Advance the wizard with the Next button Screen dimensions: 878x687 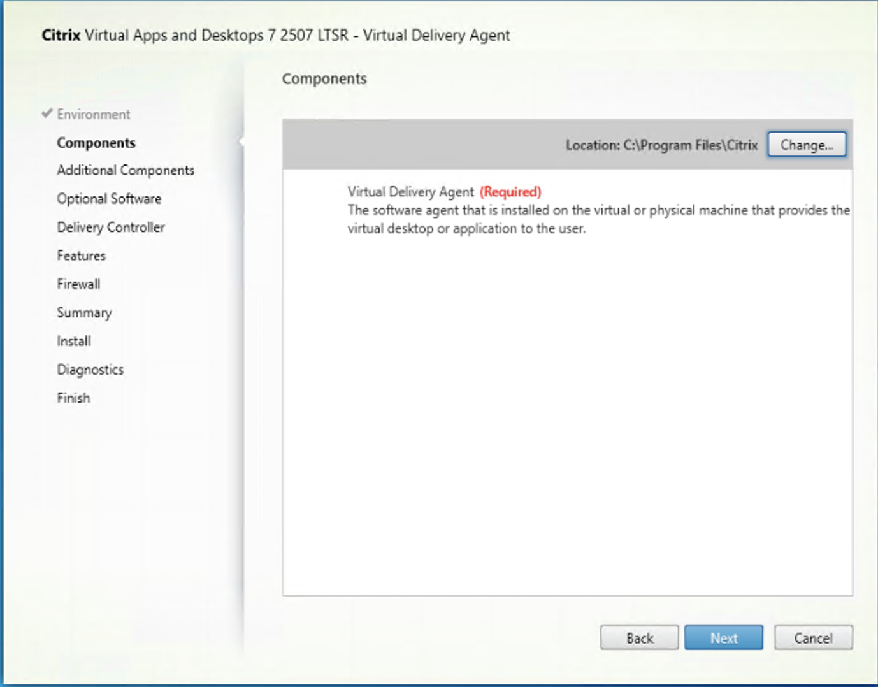723,637
